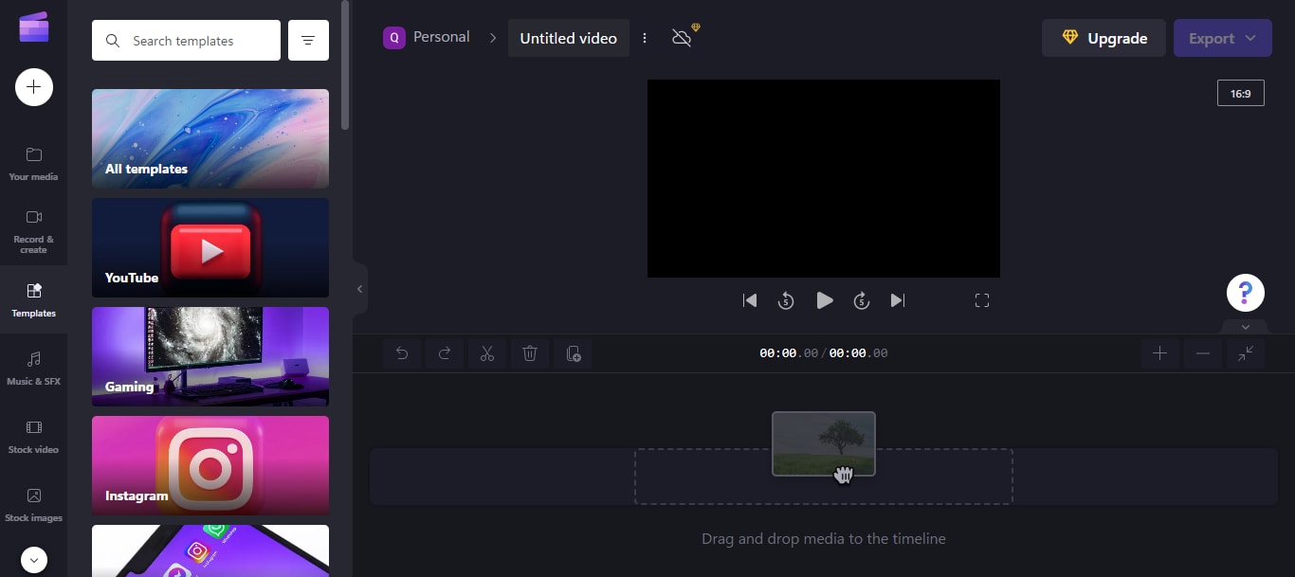
Task: Click the cloud backup disabled icon
Action: coord(683,37)
